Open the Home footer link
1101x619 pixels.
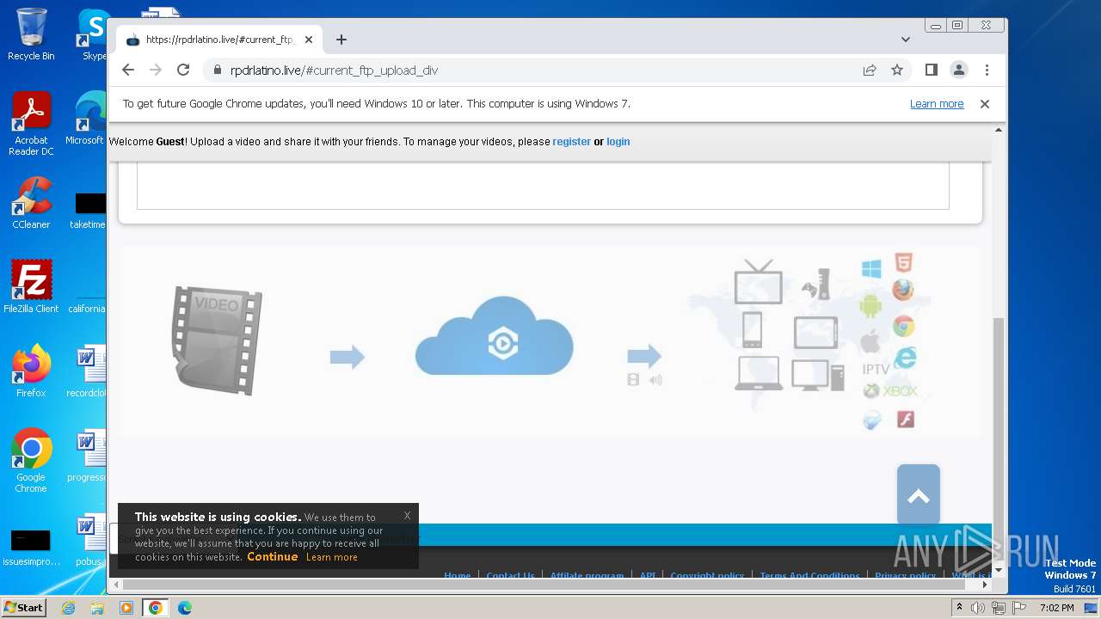(x=457, y=576)
